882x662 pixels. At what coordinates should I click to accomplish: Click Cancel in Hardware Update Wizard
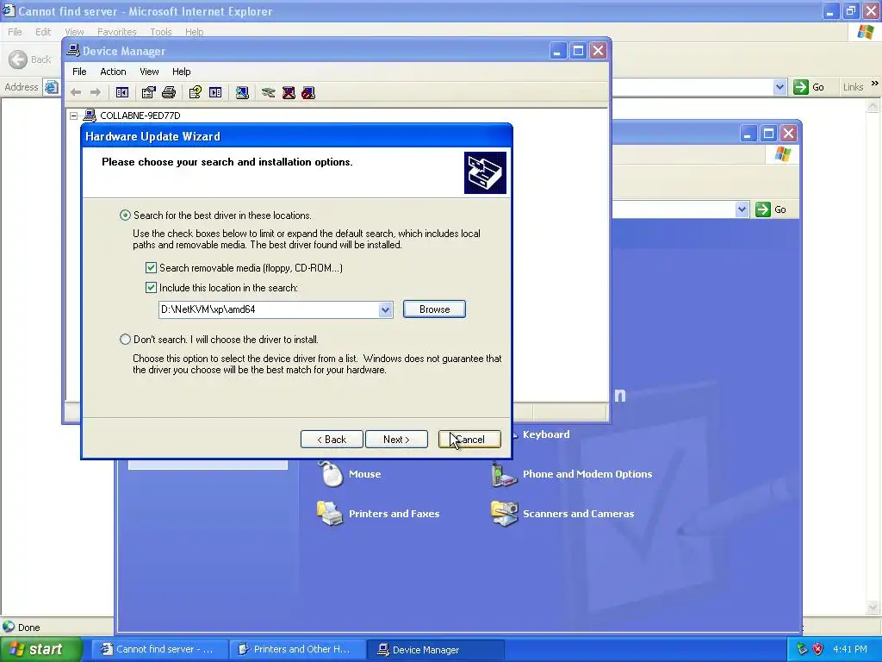coord(469,439)
